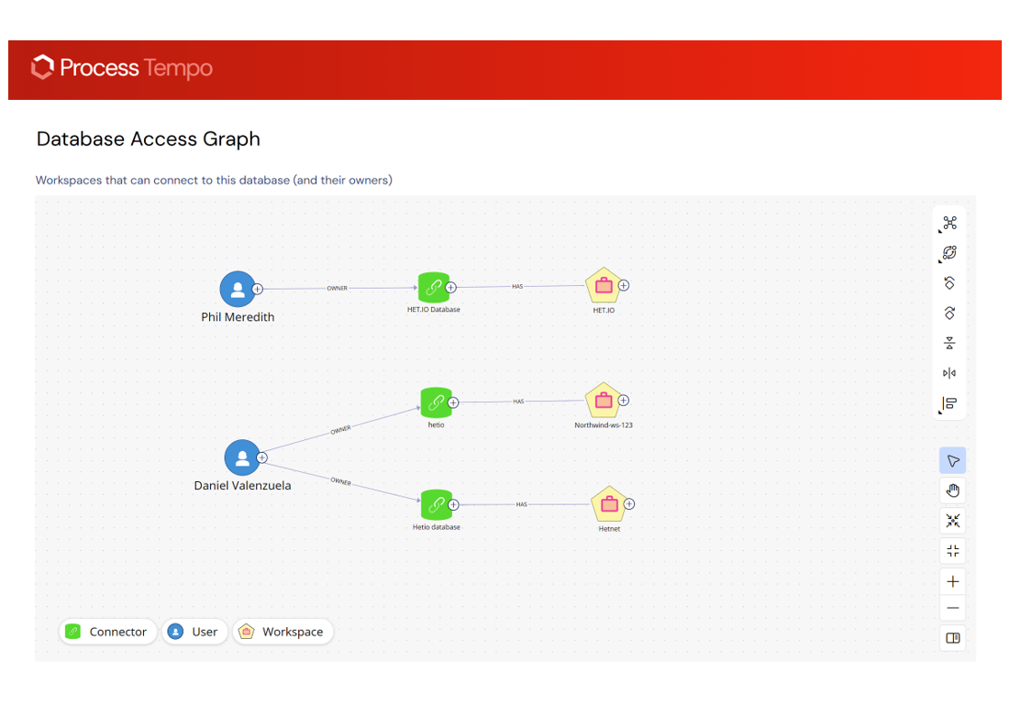
Task: Select the Northwind-ws-123 workspace node
Action: click(604, 401)
